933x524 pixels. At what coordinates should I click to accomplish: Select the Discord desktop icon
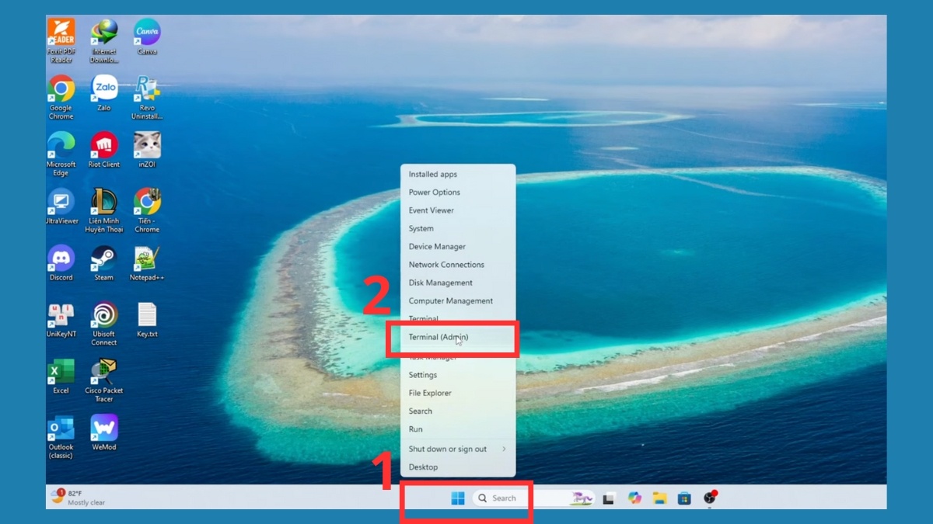[61, 263]
